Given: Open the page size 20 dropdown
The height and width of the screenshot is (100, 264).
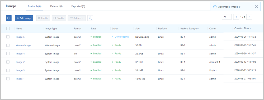Looking at the screenshot, I should pyautogui.click(x=227, y=17).
